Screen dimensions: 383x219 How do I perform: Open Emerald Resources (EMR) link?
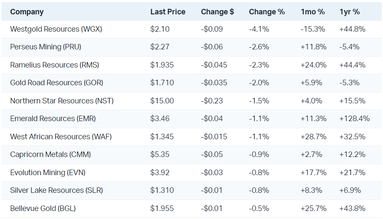pyautogui.click(x=53, y=119)
